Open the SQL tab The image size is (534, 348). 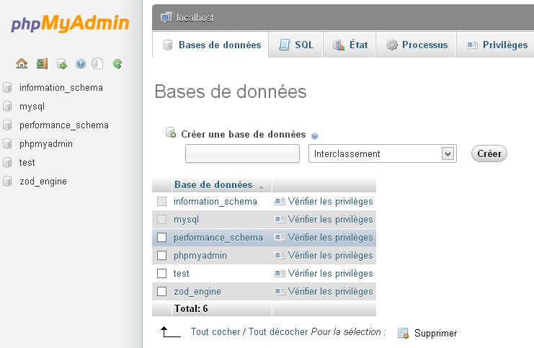click(295, 45)
